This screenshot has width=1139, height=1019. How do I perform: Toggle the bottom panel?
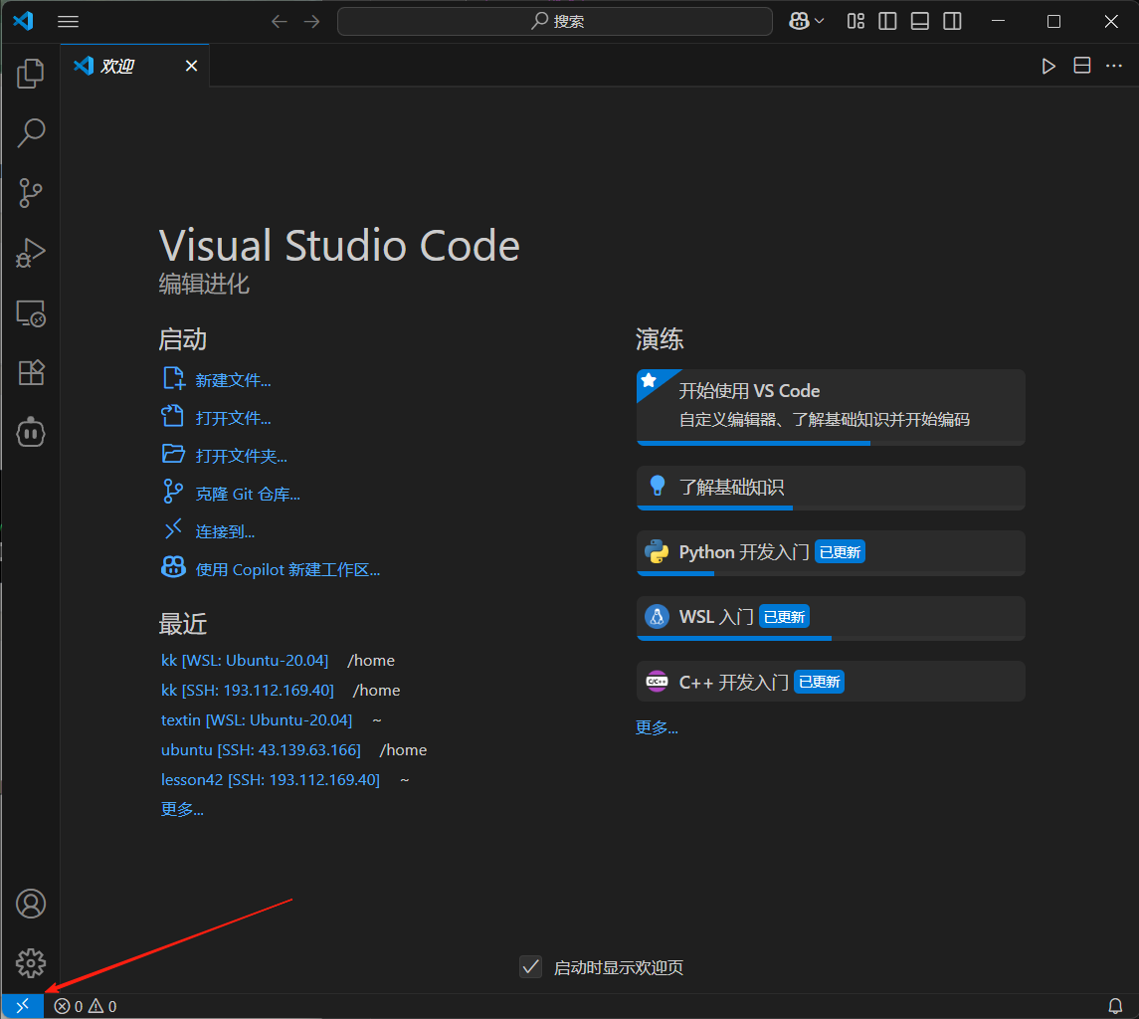pyautogui.click(x=919, y=22)
